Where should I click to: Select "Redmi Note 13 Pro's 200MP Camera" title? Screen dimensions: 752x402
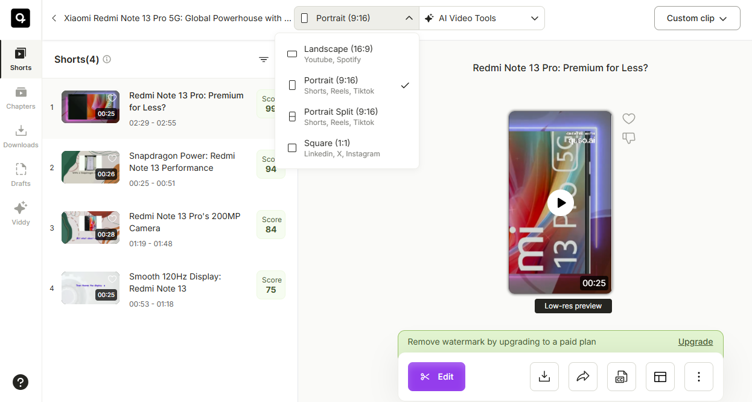coord(185,222)
